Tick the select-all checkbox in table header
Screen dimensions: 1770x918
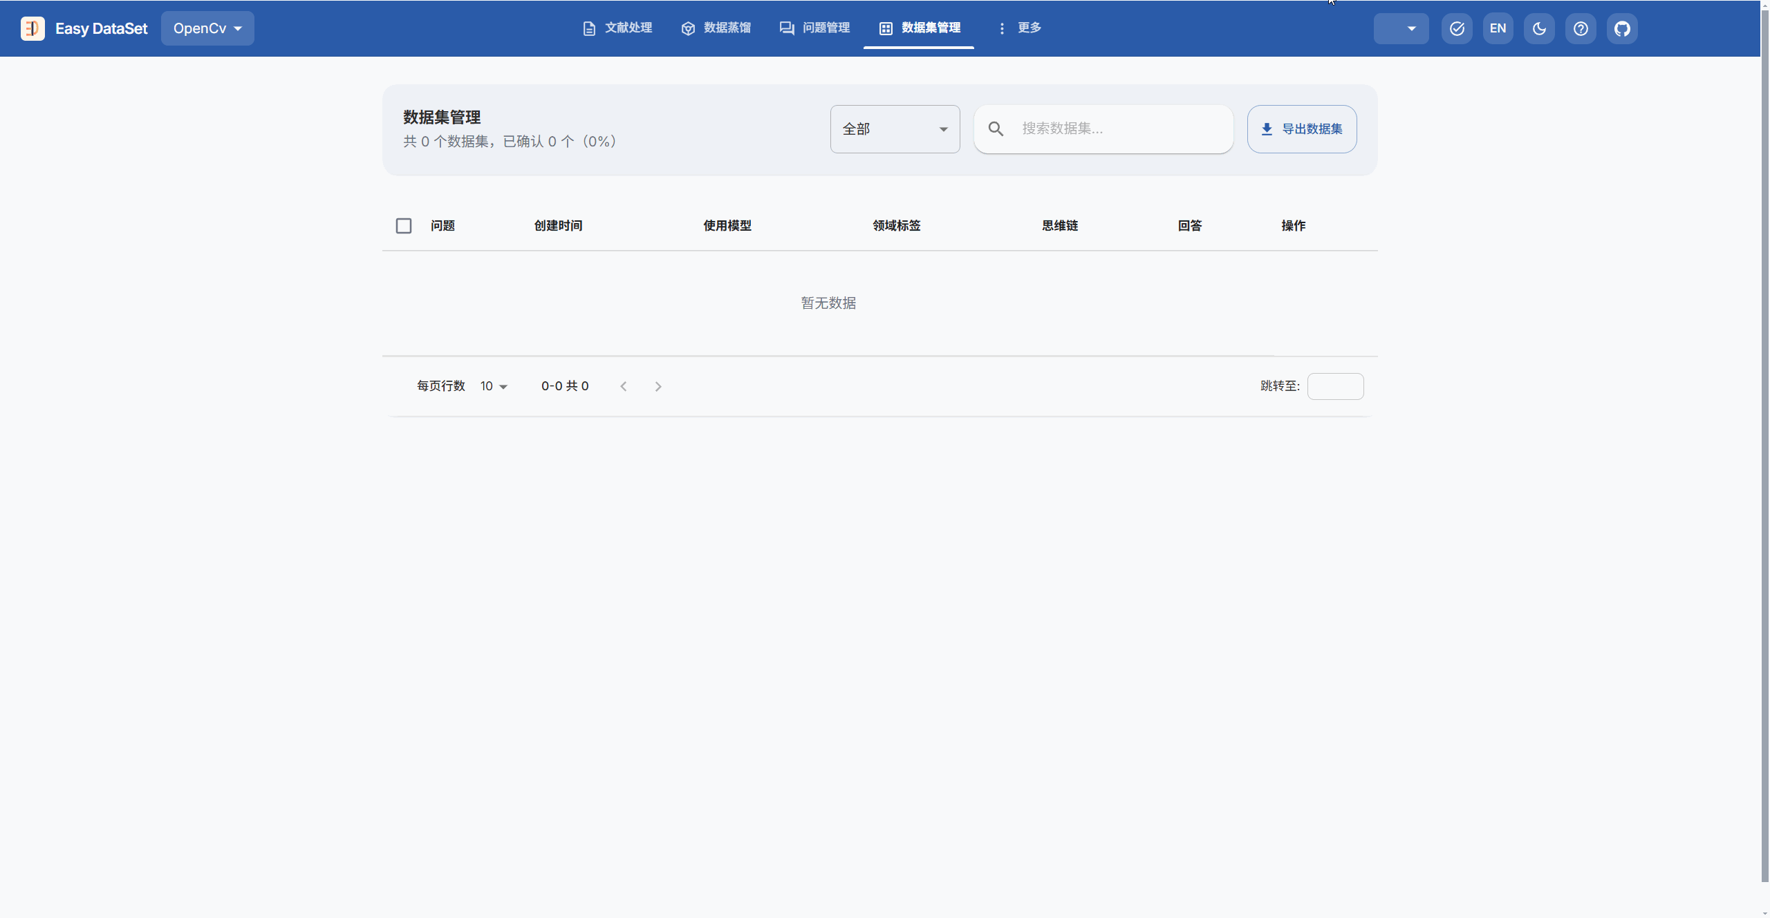403,226
